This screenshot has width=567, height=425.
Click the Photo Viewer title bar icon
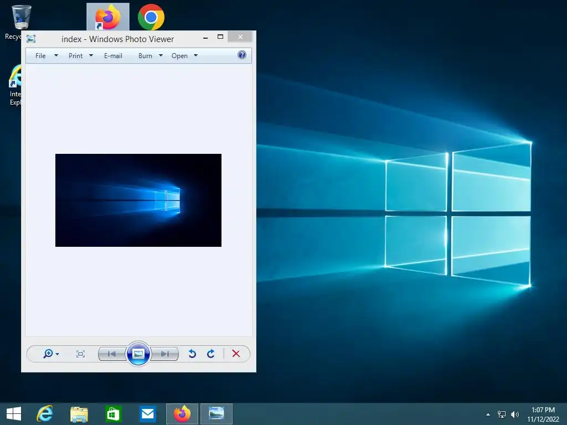click(31, 39)
